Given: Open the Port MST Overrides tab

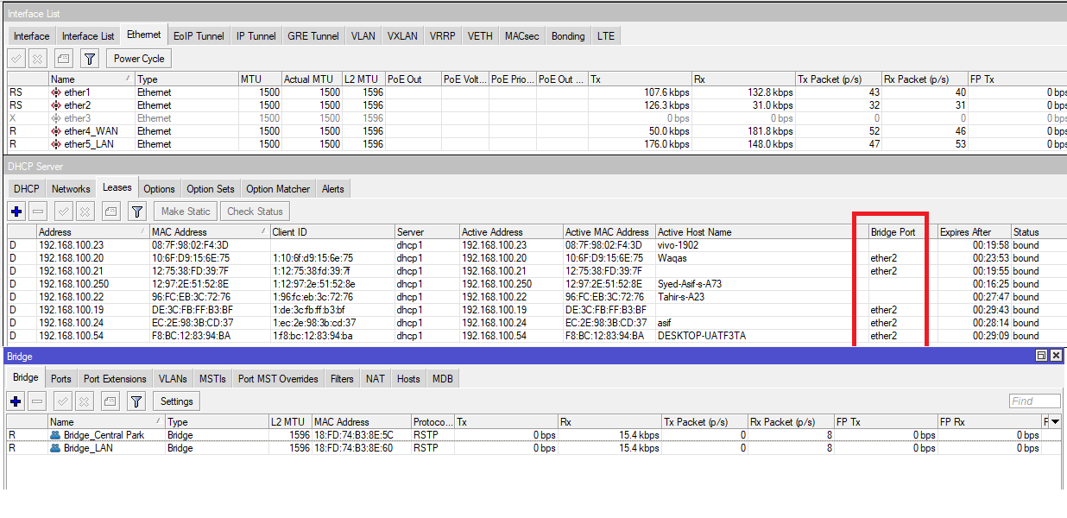Looking at the screenshot, I should click(279, 379).
